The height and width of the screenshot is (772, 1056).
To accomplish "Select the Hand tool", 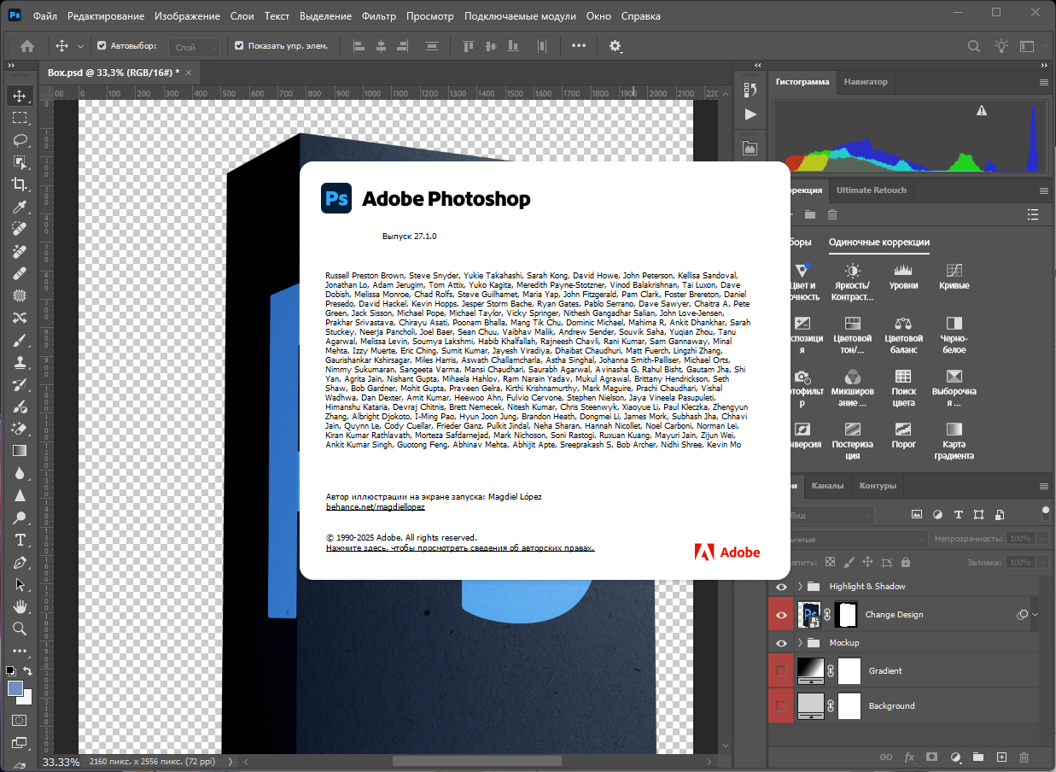I will click(20, 606).
